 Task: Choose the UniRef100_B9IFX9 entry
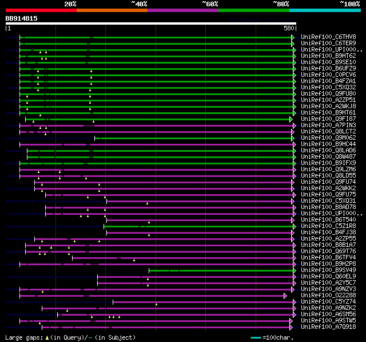(328, 163)
